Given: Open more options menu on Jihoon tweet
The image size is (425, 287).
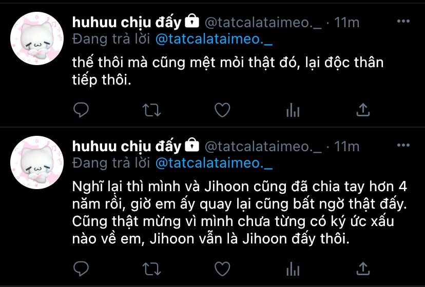Looking at the screenshot, I should point(403,145).
